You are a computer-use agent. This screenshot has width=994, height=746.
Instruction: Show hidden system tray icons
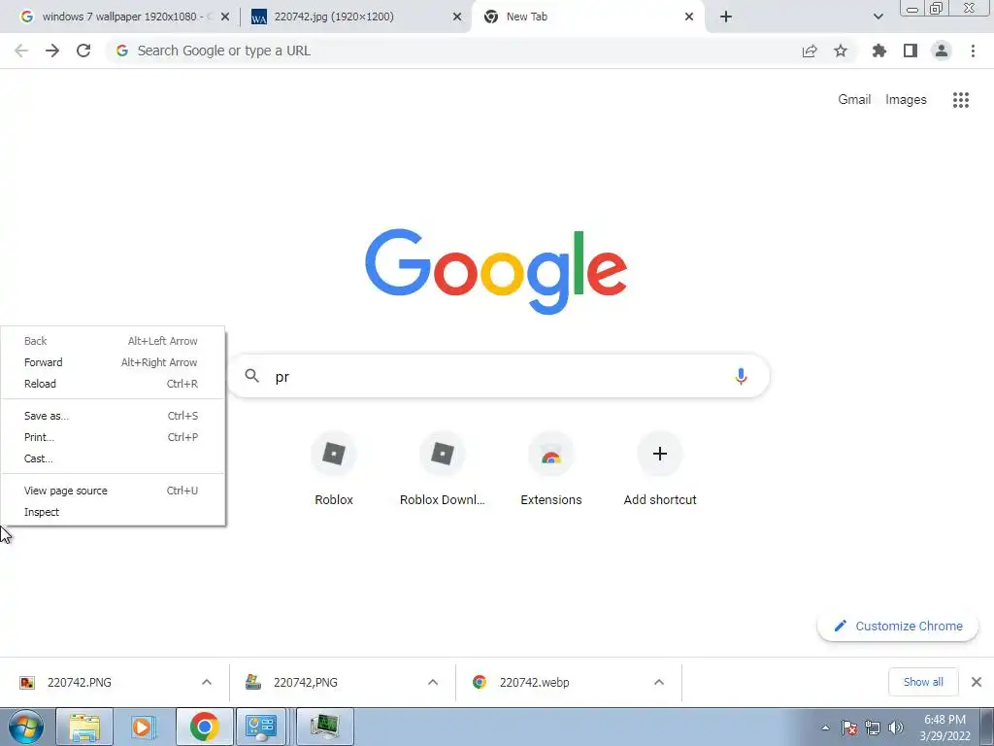(x=825, y=728)
